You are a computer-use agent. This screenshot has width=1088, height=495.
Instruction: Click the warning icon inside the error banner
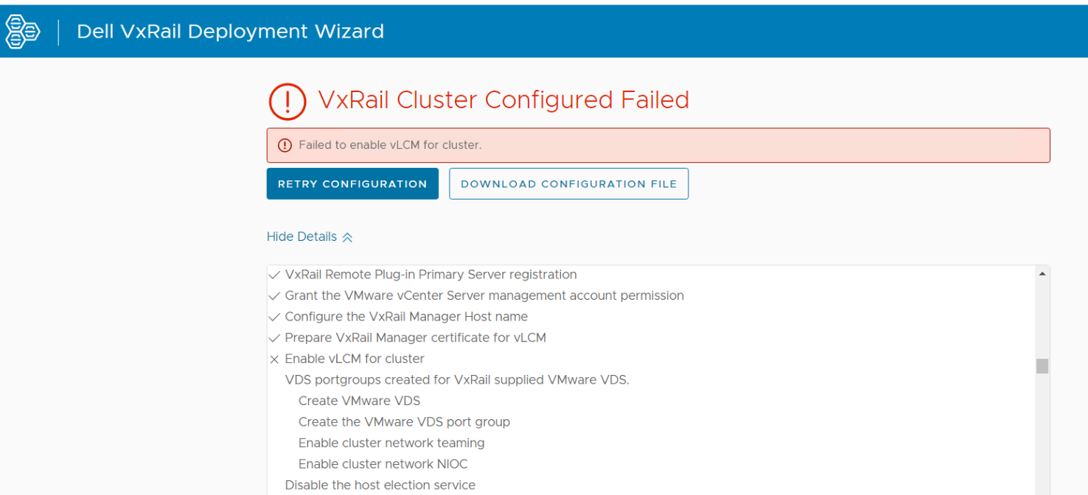tap(285, 145)
